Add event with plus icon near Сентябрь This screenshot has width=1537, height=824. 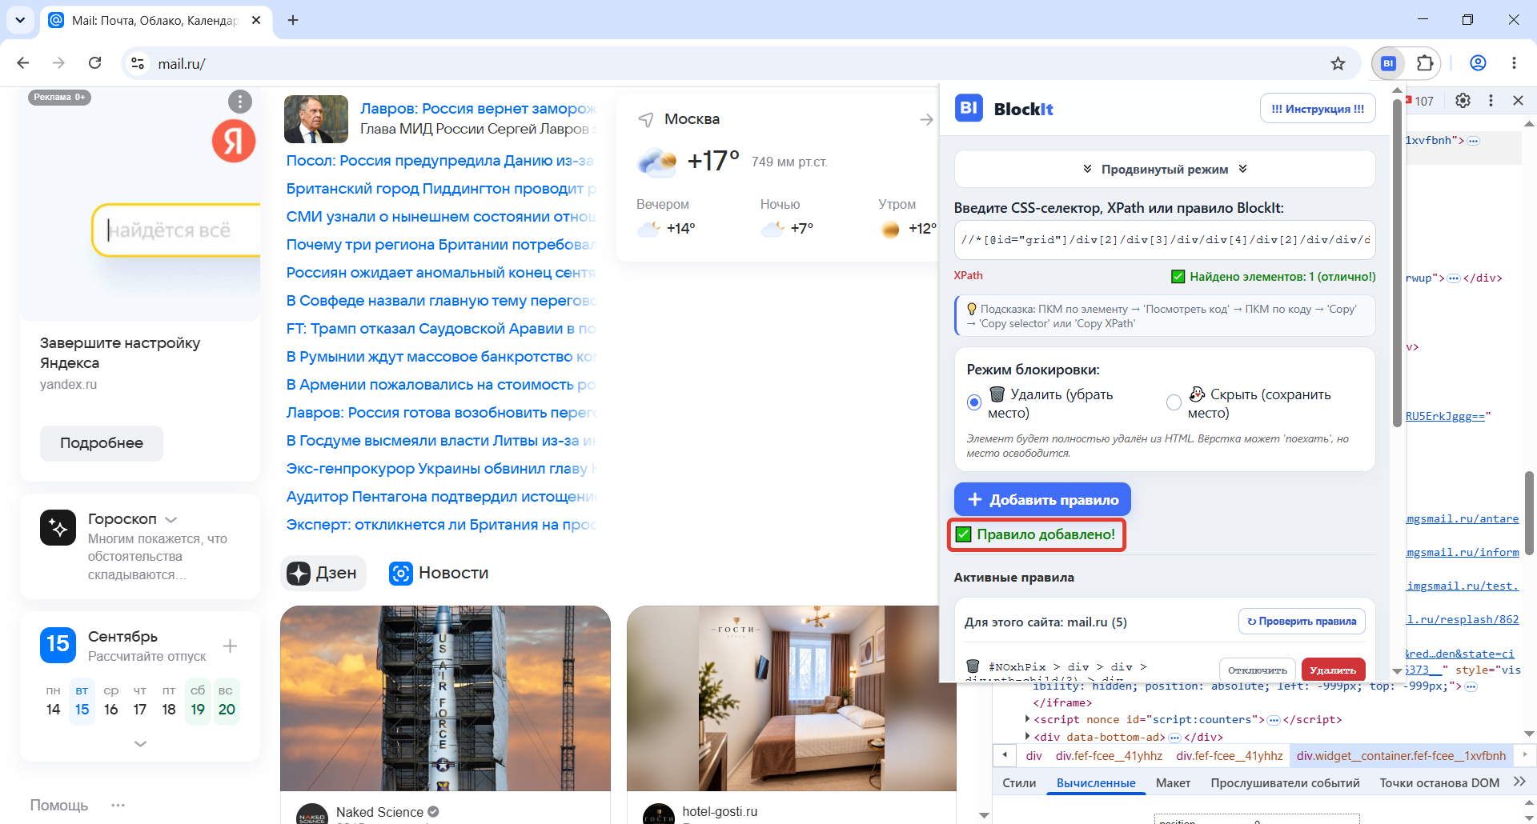pyautogui.click(x=230, y=646)
